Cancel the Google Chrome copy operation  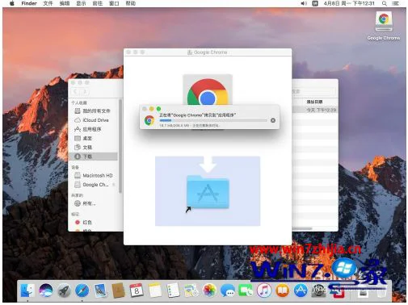click(x=273, y=120)
